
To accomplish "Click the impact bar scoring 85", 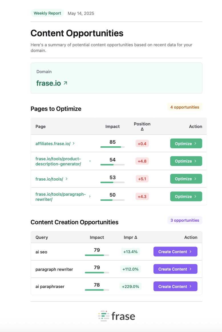I will [x=112, y=147].
